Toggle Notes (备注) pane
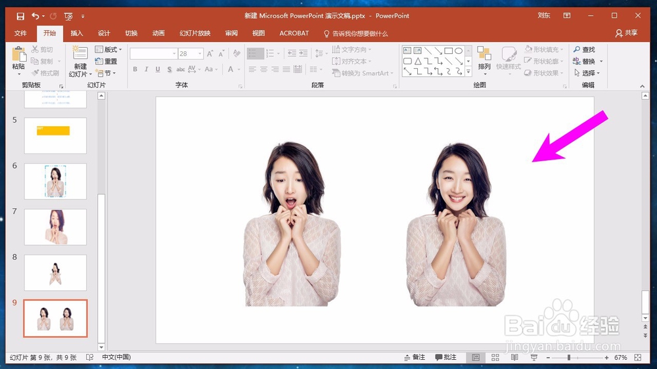The image size is (657, 369). tap(415, 357)
